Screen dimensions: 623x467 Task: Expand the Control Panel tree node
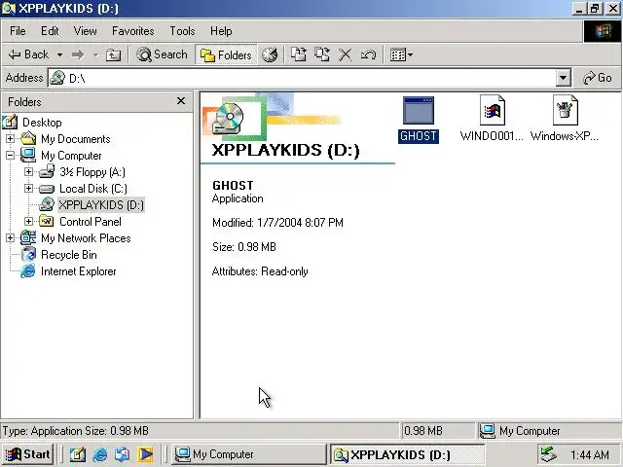28,221
